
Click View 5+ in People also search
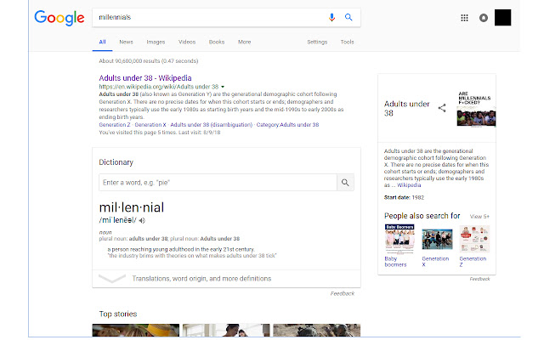(479, 217)
